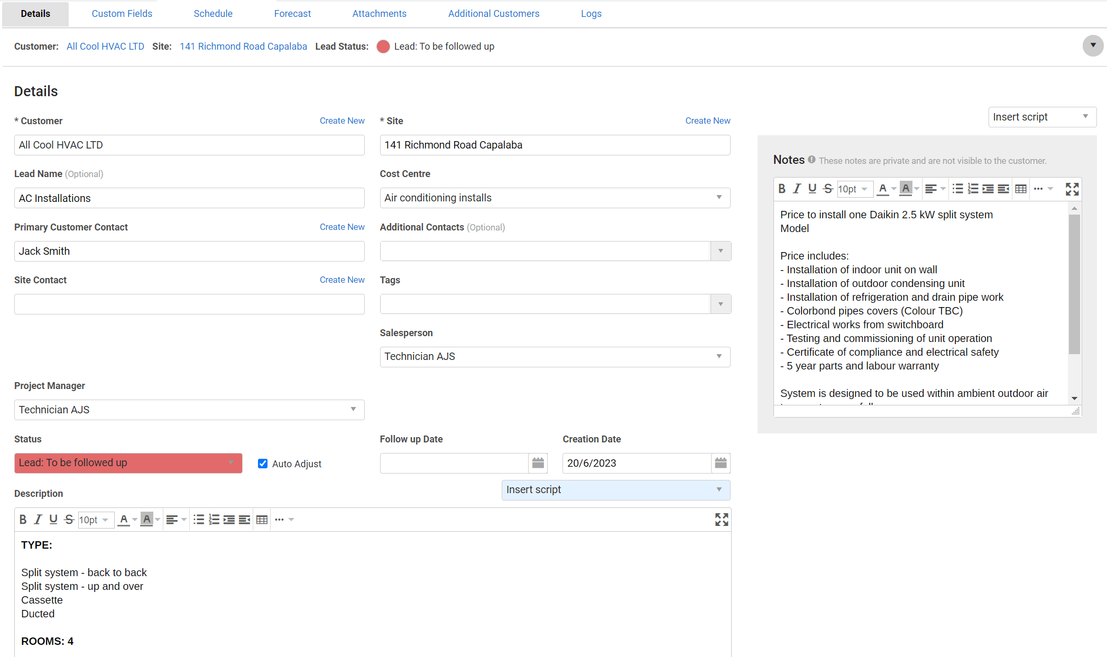
Task: Open the All Cool HVAC LTD customer link
Action: (105, 47)
